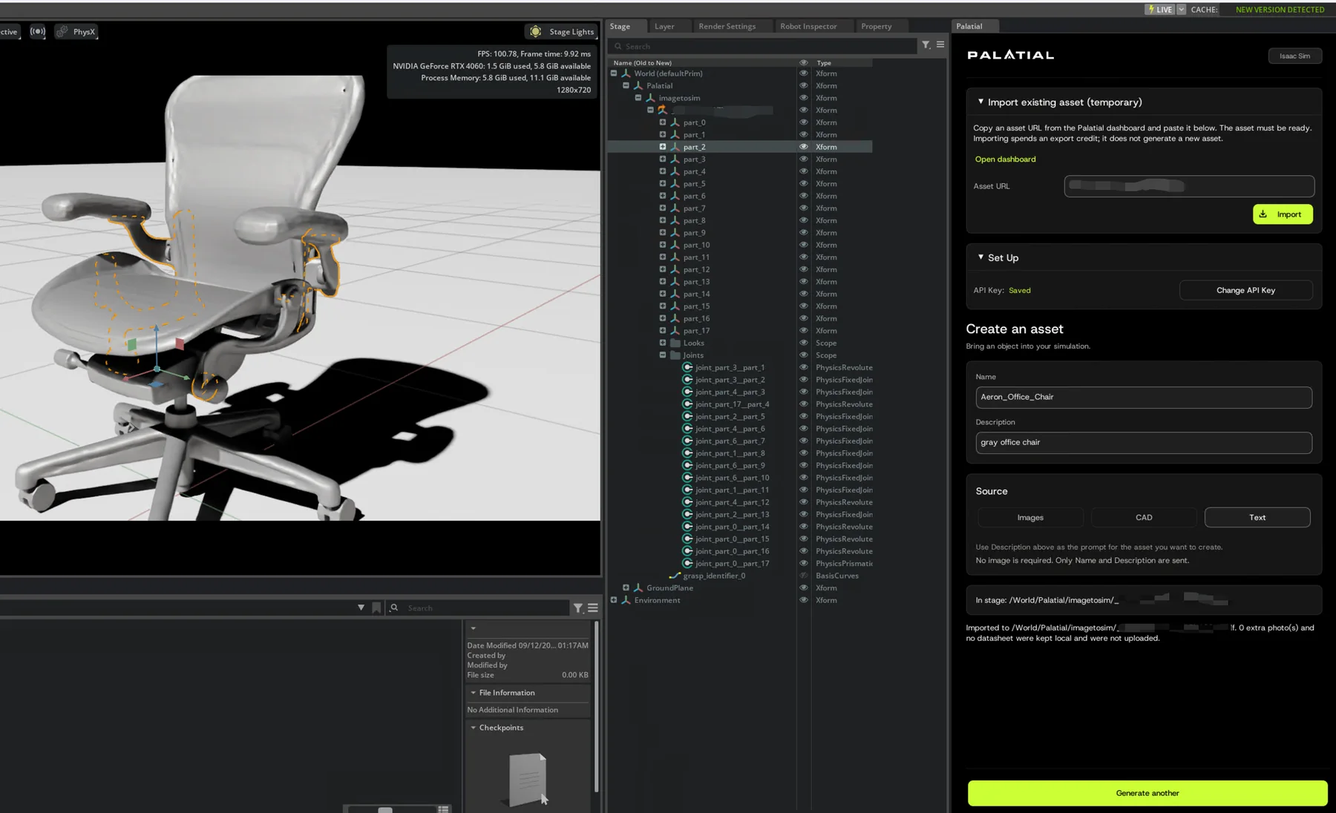Click the GroundPlane prim icon
This screenshot has width=1336, height=813.
pos(638,588)
